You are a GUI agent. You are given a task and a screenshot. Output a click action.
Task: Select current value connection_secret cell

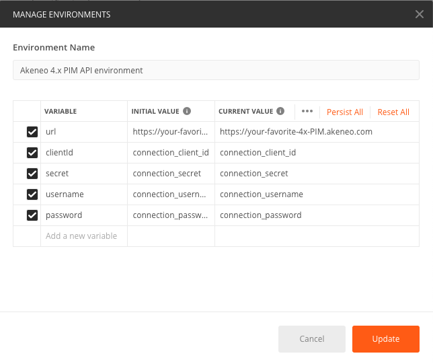click(316, 174)
